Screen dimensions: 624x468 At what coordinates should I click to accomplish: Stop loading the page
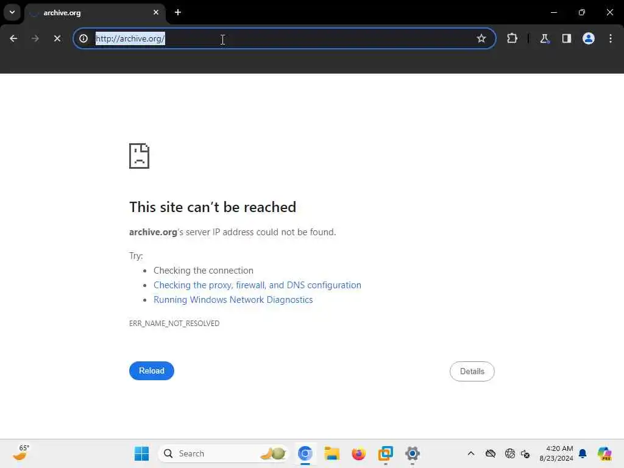57,38
